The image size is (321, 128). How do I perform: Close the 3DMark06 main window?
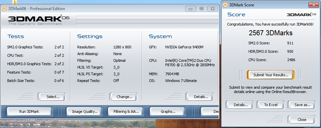pyautogui.click(x=213, y=9)
